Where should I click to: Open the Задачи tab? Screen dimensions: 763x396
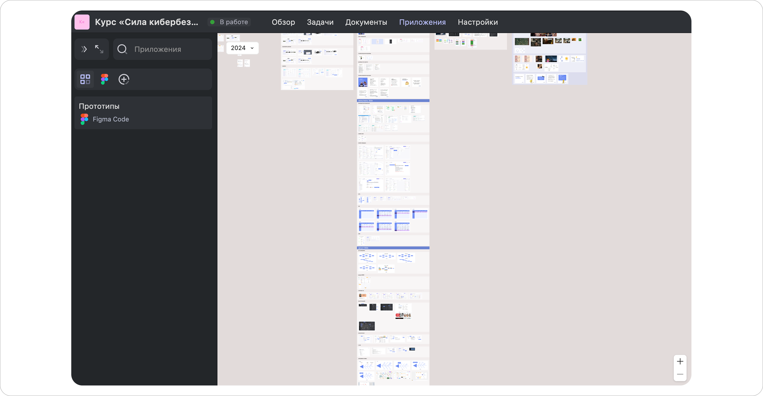point(320,22)
